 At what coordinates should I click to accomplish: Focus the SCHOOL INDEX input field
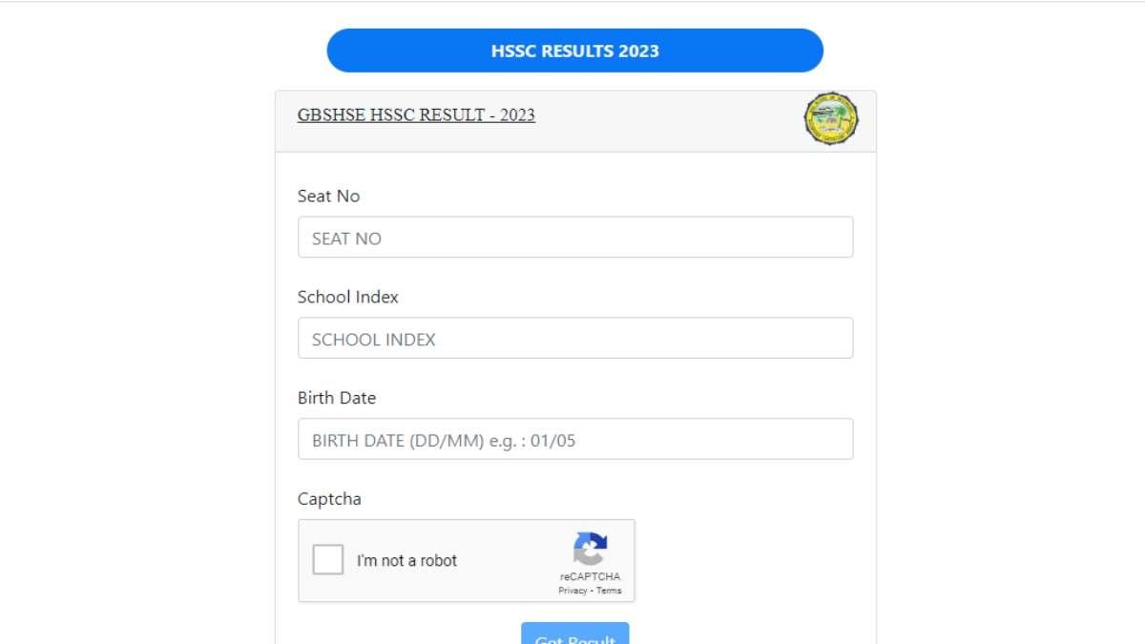[x=574, y=338]
